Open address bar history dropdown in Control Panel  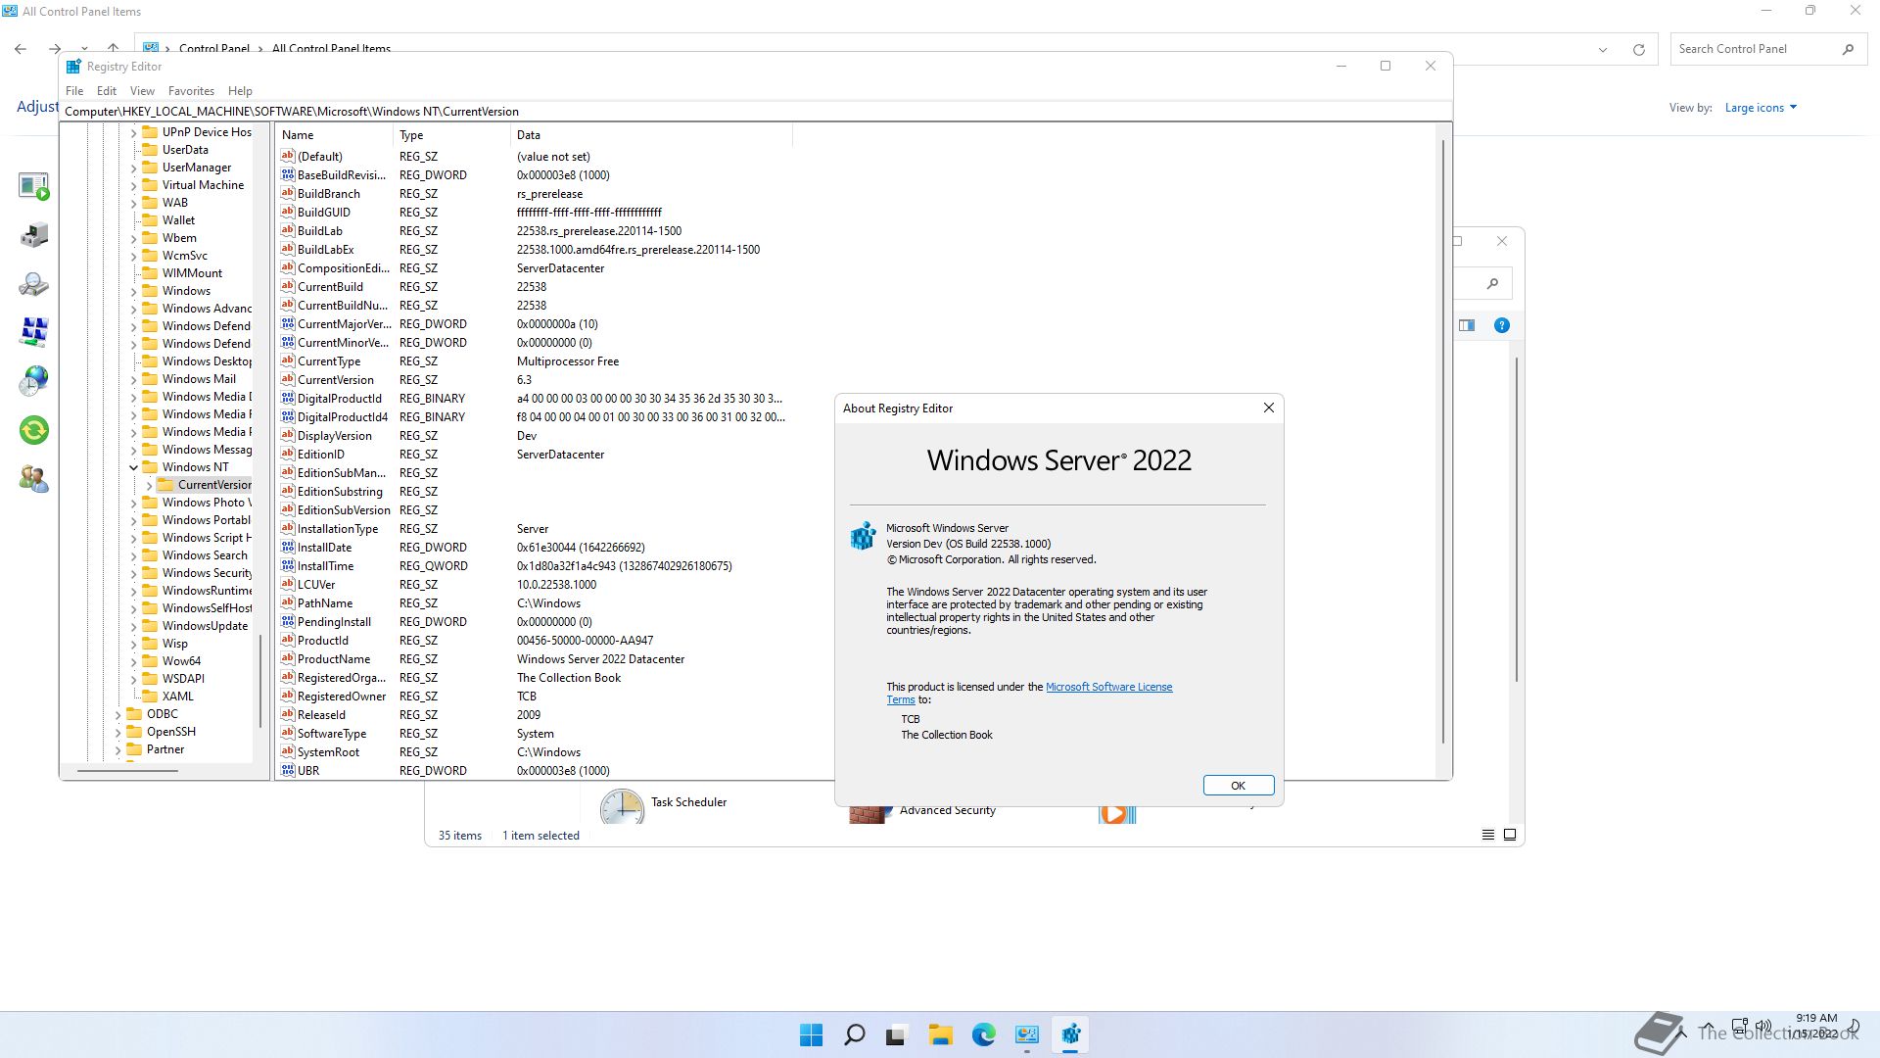click(1603, 49)
